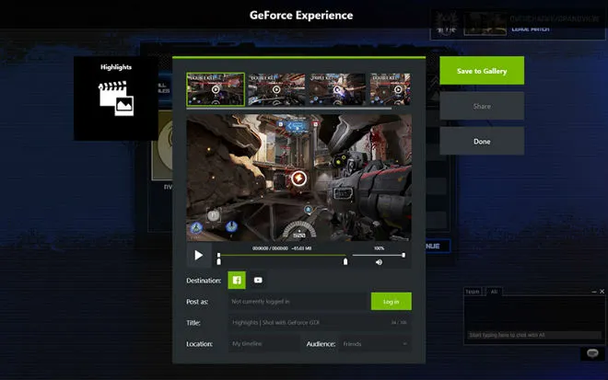Close the game chat panel
This screenshot has width=608, height=380.
[602, 292]
